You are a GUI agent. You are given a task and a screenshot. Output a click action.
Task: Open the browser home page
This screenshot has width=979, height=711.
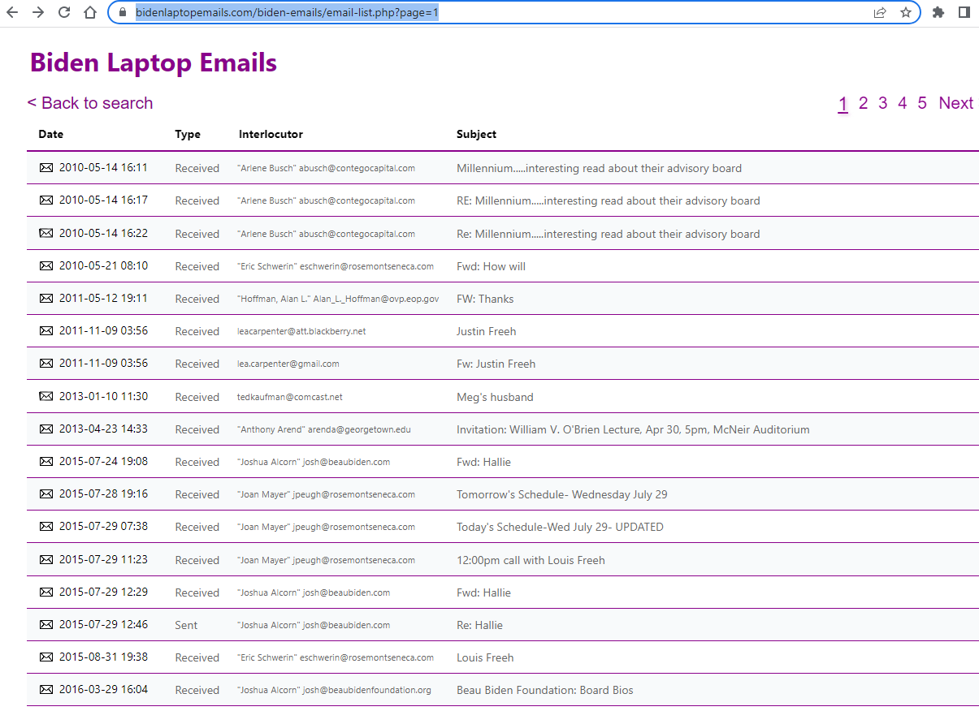point(90,12)
